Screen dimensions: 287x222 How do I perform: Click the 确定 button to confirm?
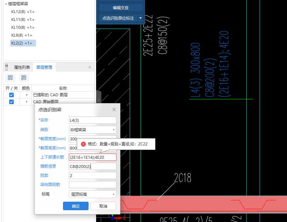pos(75,206)
